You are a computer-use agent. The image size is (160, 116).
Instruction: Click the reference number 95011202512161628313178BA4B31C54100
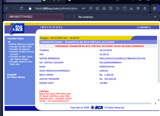122,58
